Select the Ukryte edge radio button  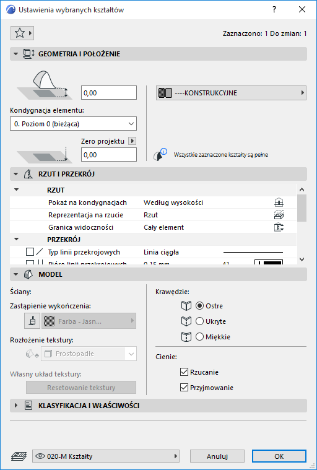199,321
